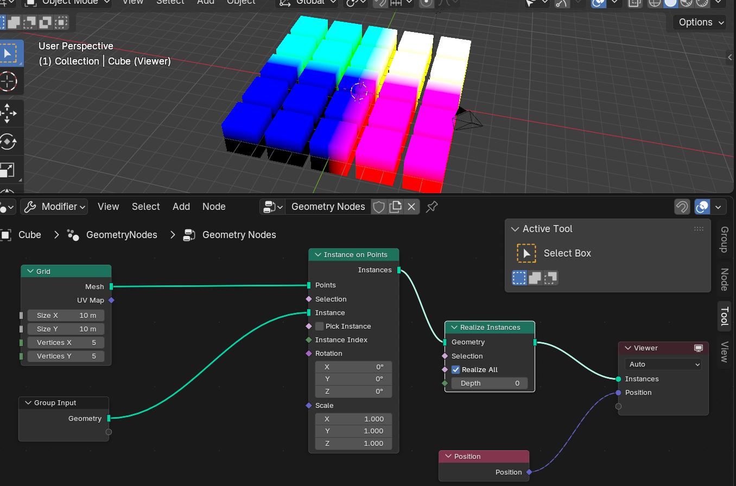Image resolution: width=736 pixels, height=486 pixels.
Task: Click GeometryNodes modifier icon in breadcrumb
Action: [73, 235]
